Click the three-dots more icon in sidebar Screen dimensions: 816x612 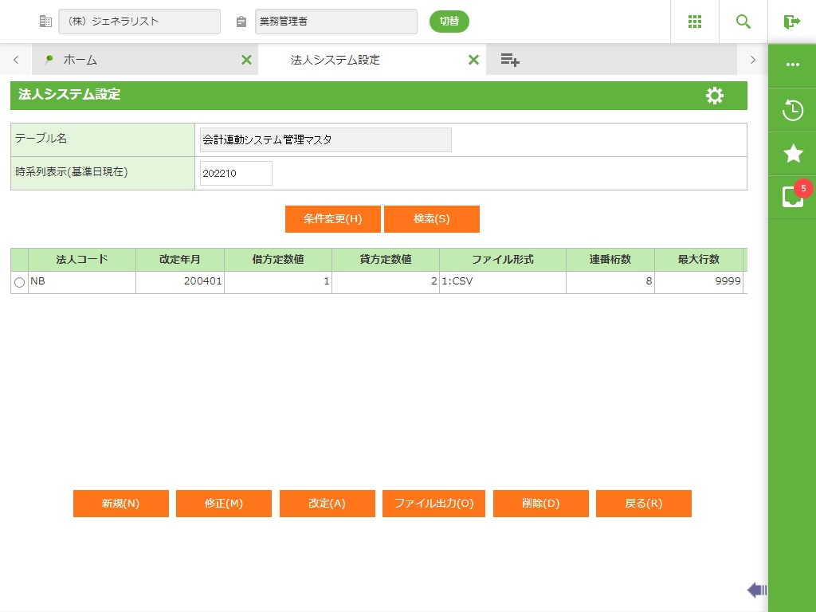(792, 65)
